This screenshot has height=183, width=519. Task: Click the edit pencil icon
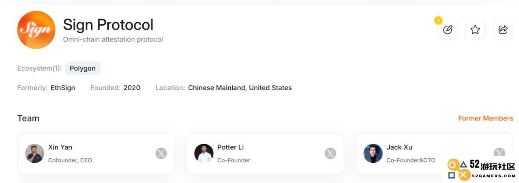tap(448, 30)
